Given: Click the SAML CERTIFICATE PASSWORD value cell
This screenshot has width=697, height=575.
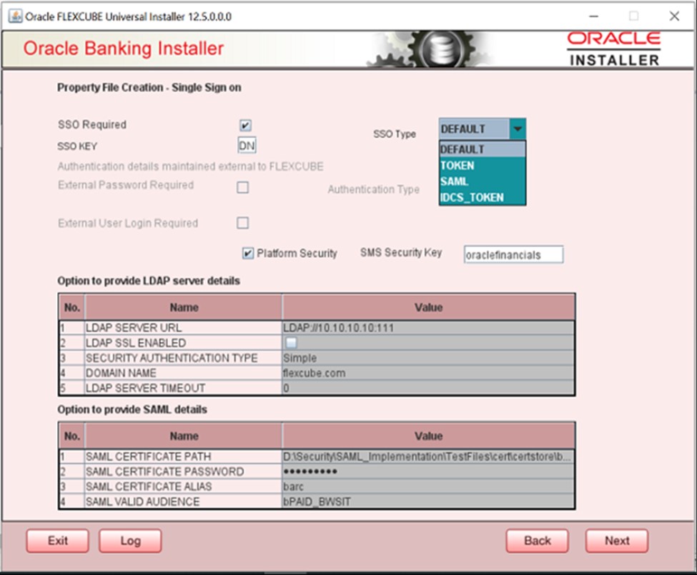Looking at the screenshot, I should click(x=428, y=471).
